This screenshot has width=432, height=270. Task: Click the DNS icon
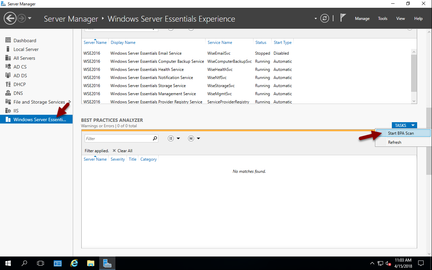[x=8, y=93]
